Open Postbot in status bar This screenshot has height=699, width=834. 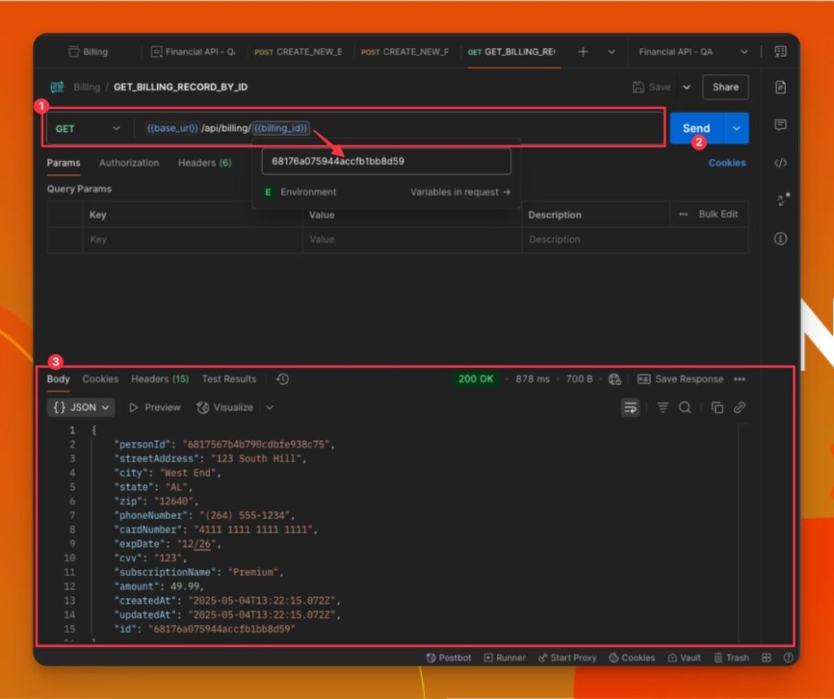point(449,658)
